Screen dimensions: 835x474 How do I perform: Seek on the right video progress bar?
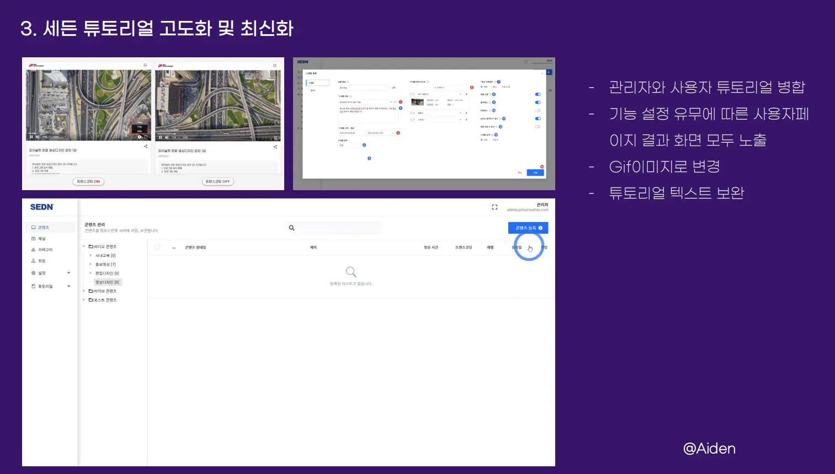point(218,133)
